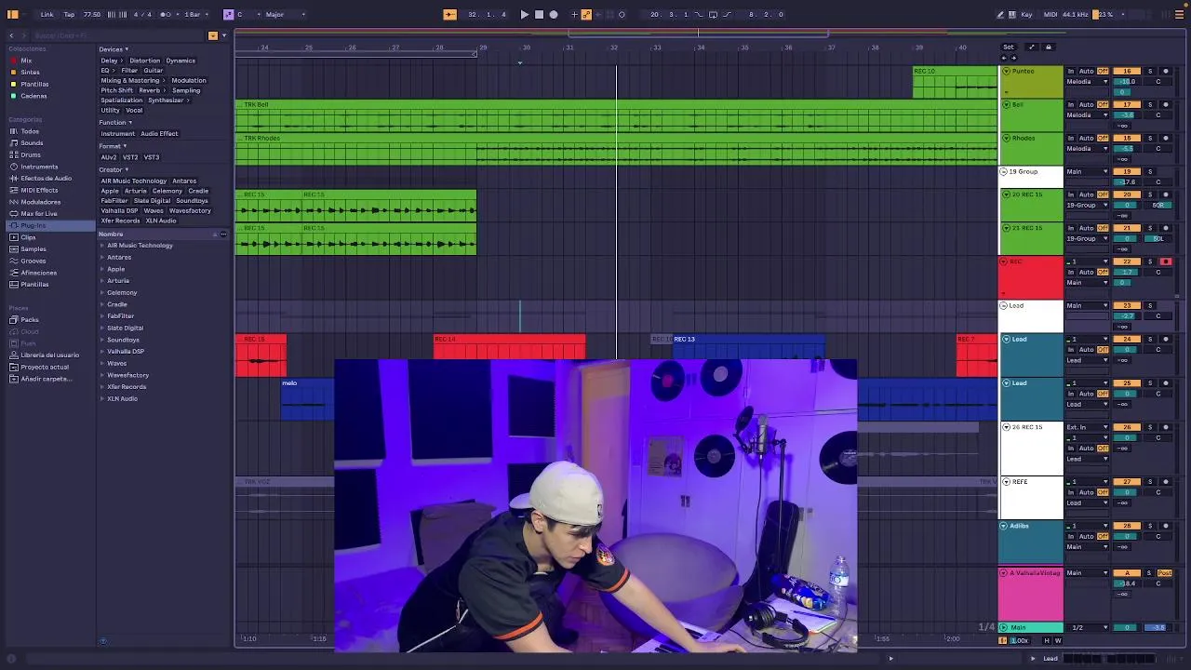Click the Tap tempo button

[69, 14]
